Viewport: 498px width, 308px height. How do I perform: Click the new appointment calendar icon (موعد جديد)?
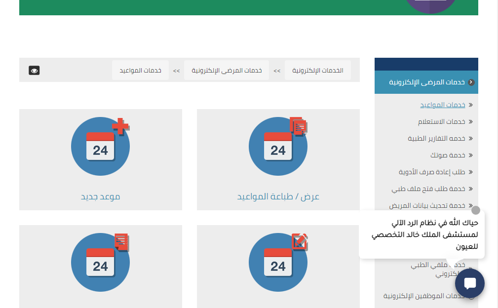point(100,147)
